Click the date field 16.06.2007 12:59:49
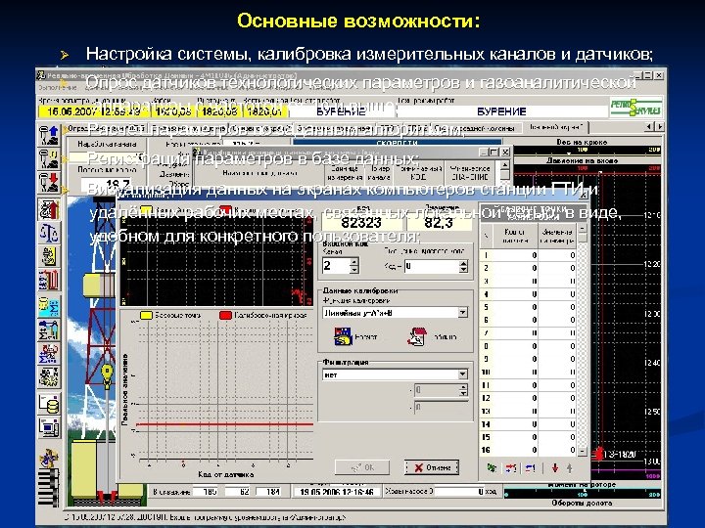Screen dimensions: 705x528 tap(94, 111)
